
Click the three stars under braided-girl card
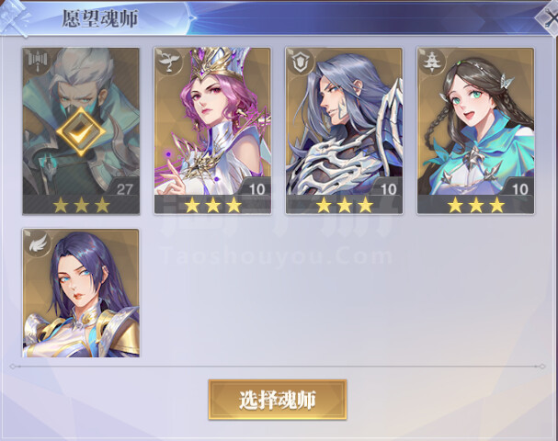tap(476, 205)
